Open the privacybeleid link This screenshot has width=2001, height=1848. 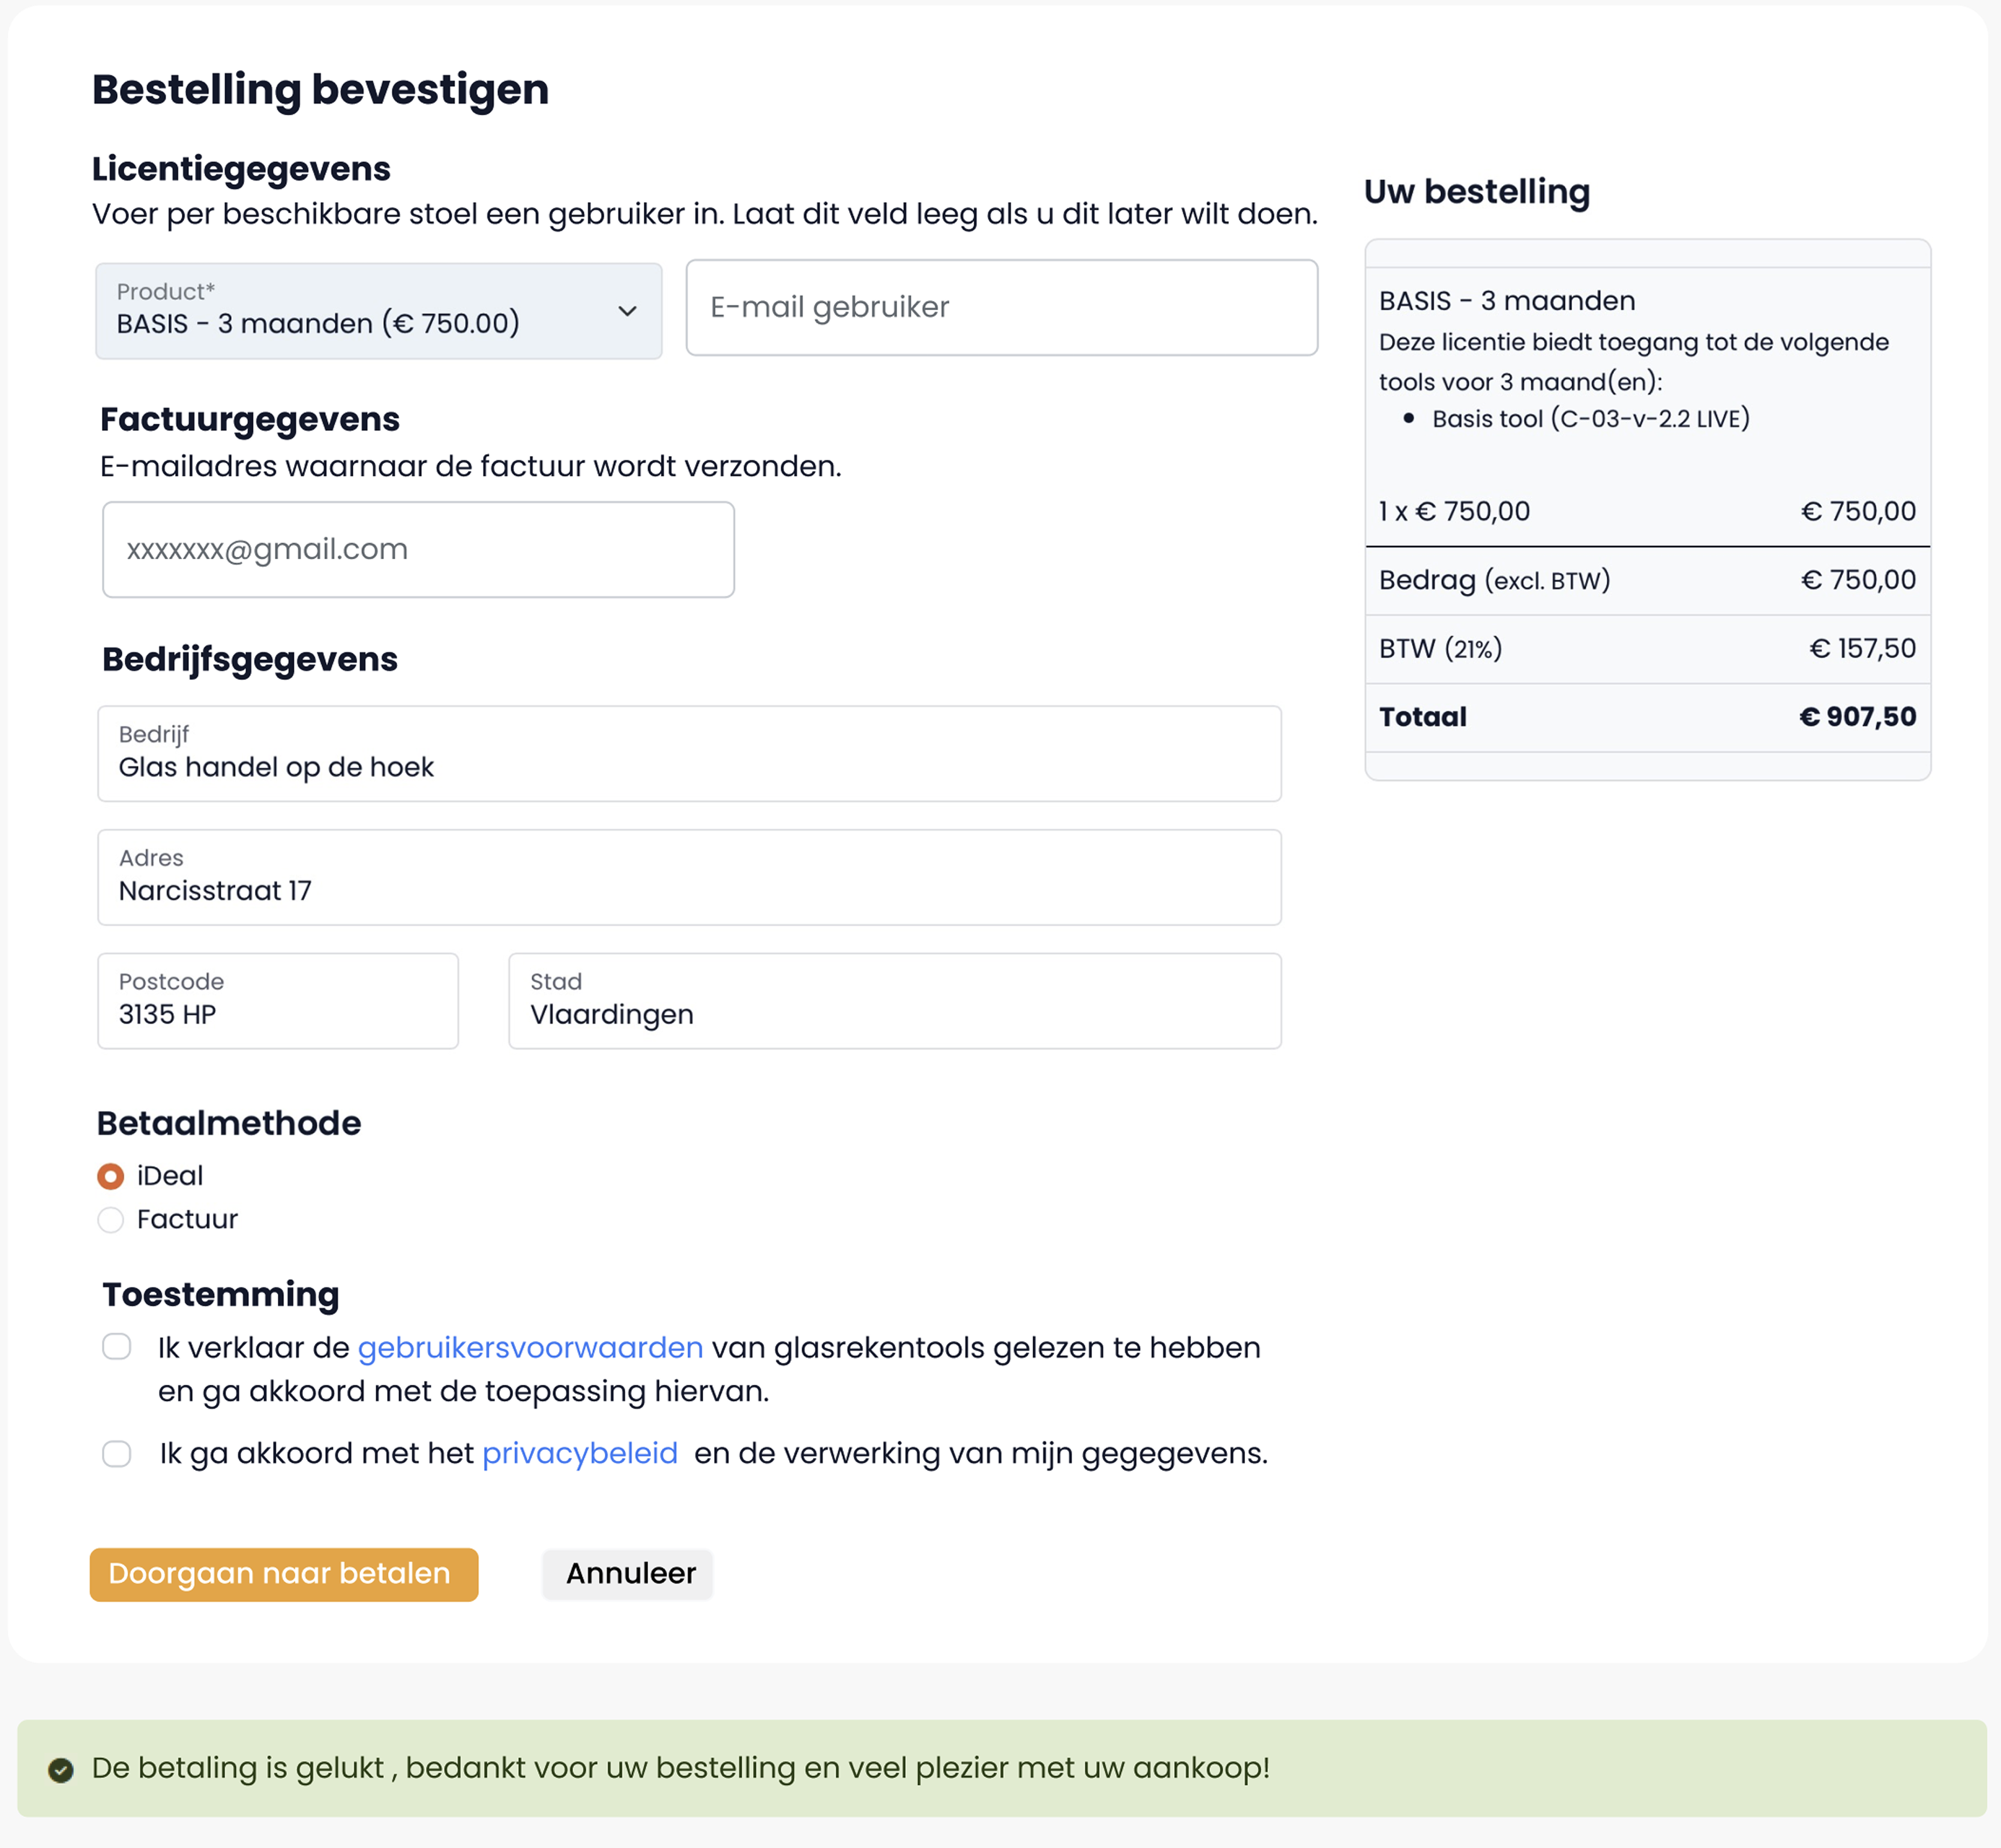(x=579, y=1453)
